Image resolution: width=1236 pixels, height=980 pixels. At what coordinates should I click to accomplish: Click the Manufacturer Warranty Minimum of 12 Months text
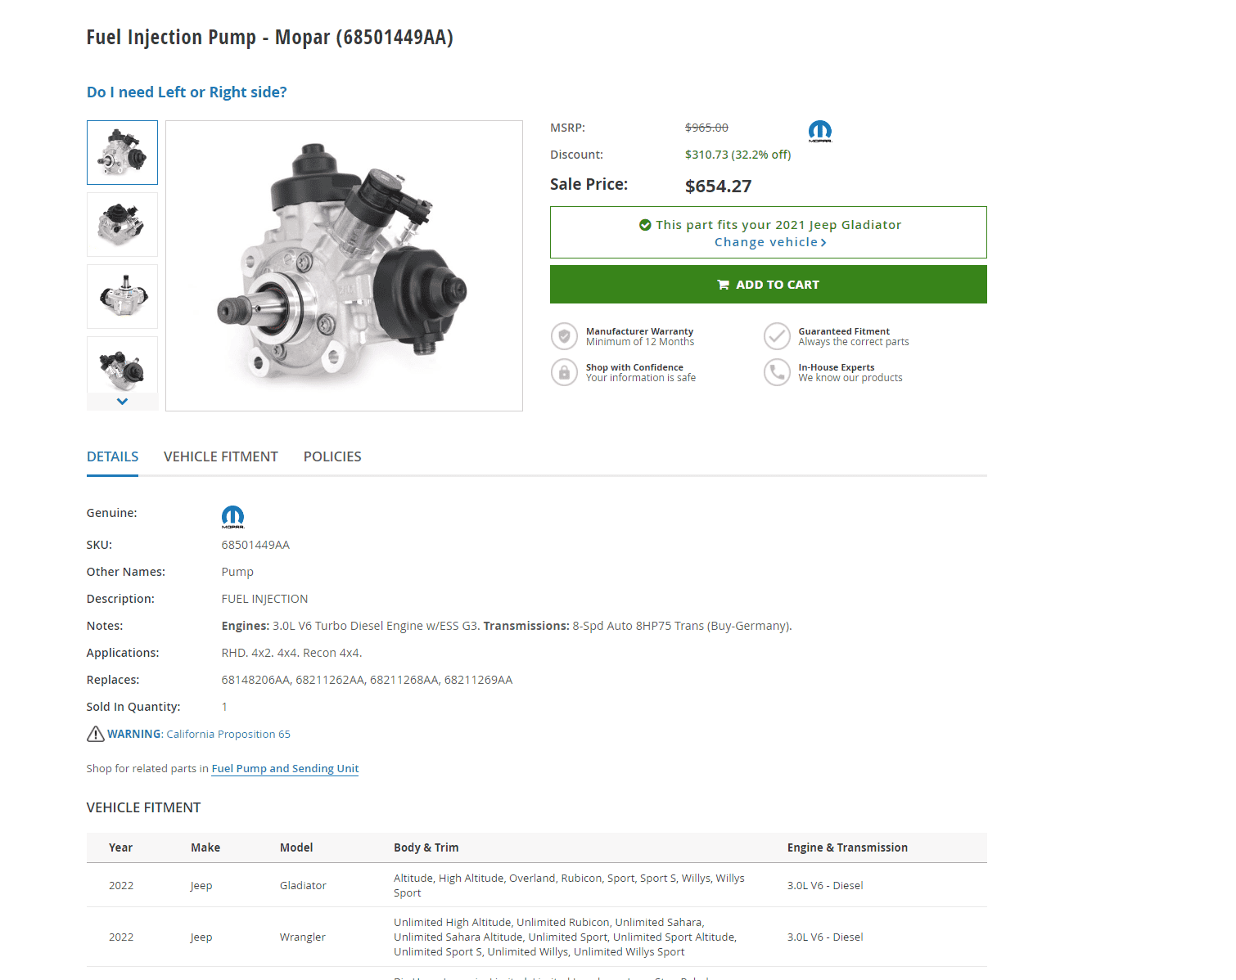point(640,336)
